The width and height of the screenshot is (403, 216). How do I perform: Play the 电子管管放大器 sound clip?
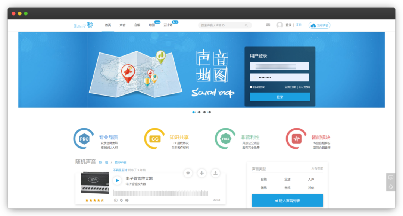[117, 180]
